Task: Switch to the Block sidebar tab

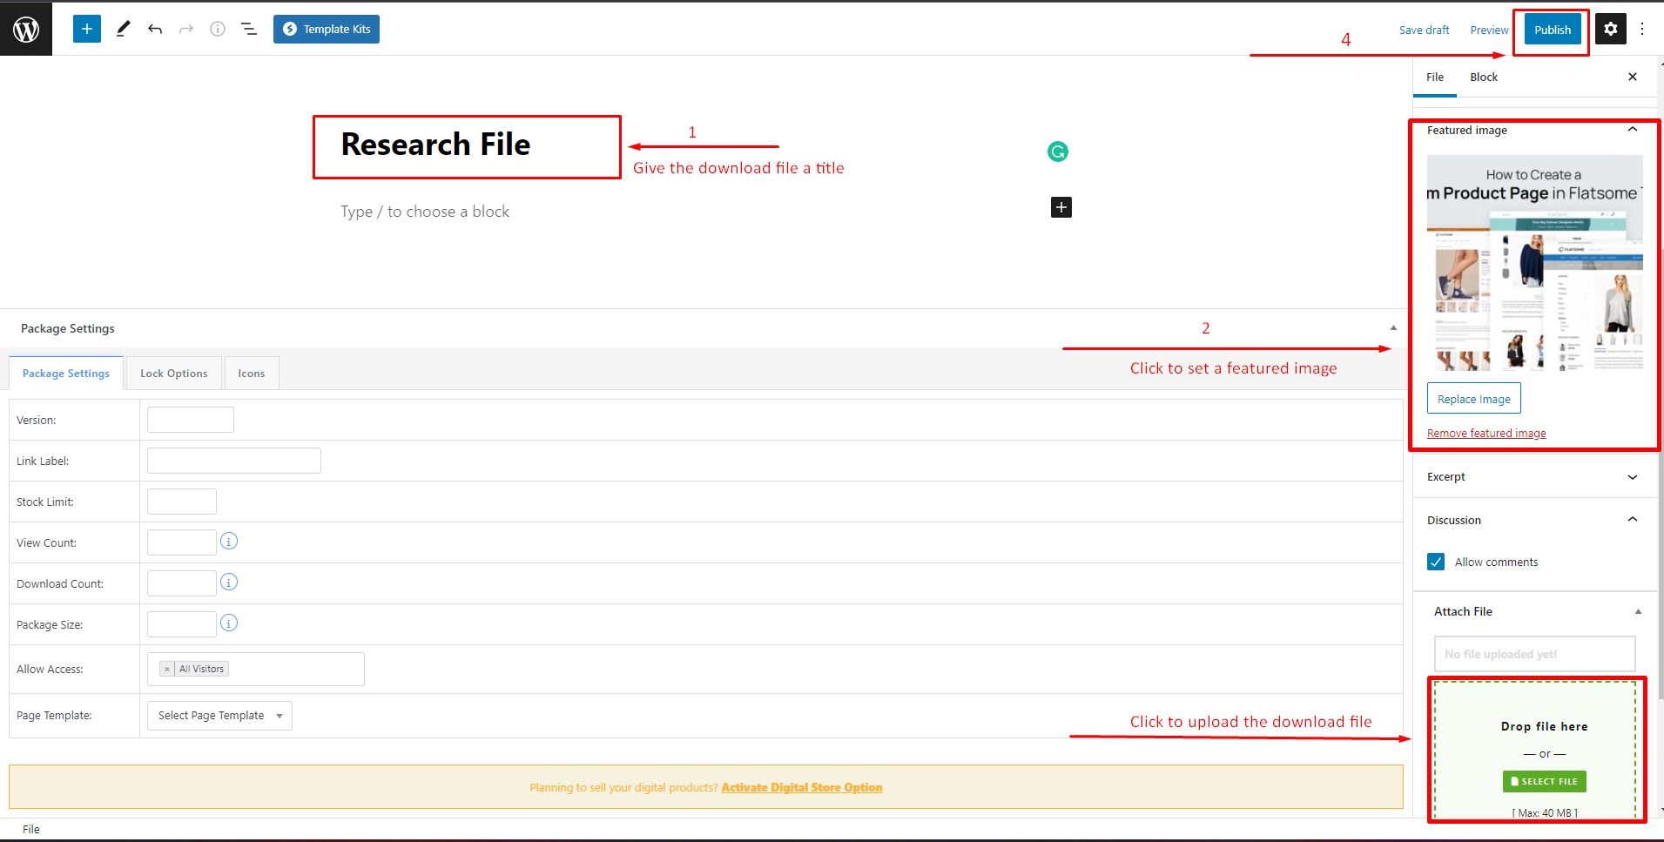Action: tap(1484, 77)
